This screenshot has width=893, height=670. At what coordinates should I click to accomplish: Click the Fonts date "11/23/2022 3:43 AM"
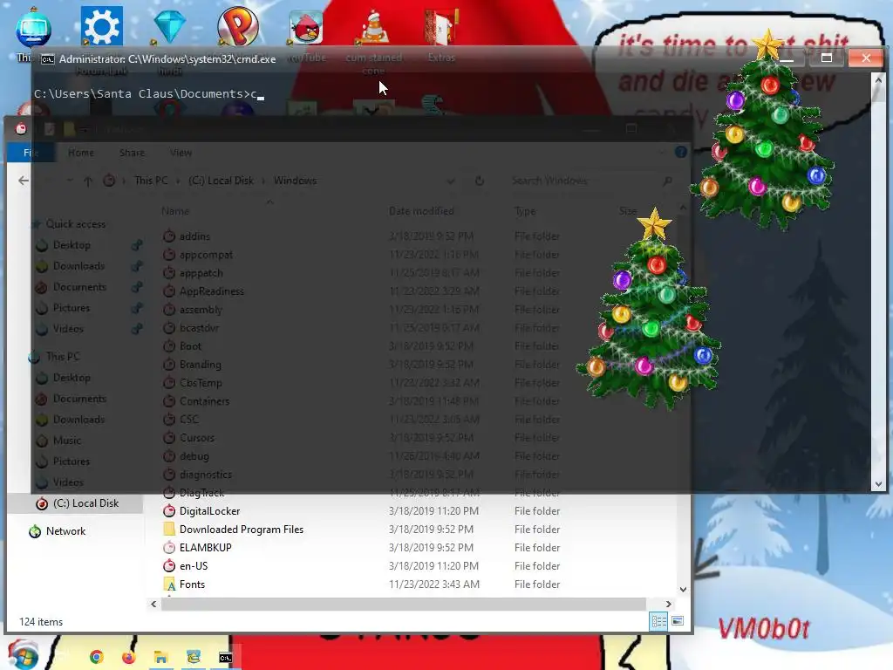coord(434,584)
